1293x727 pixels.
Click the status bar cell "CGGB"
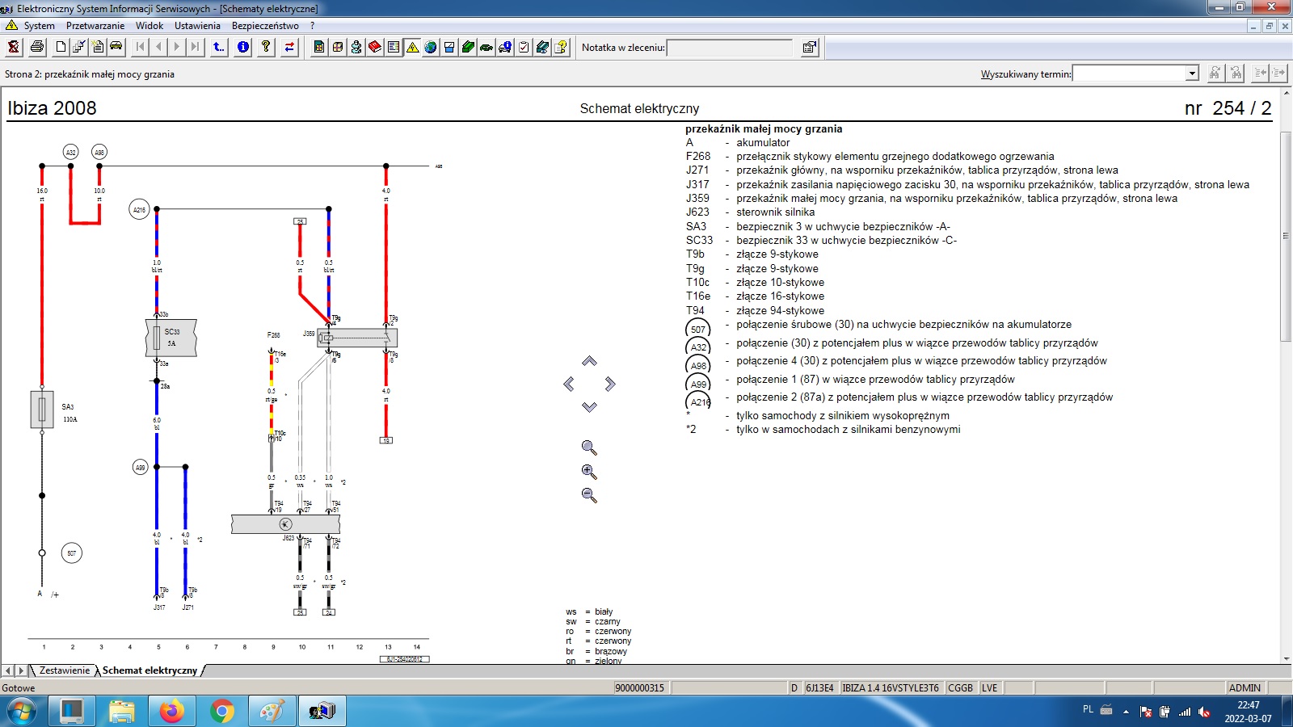960,688
